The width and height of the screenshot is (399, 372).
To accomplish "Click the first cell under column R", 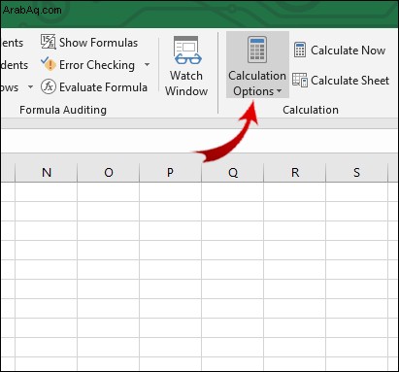I will 295,192.
